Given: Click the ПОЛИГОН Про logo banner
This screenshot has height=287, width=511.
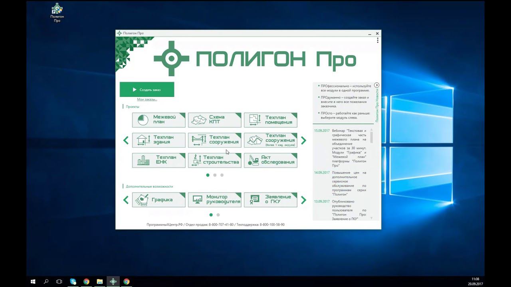Looking at the screenshot, I should pos(255,59).
